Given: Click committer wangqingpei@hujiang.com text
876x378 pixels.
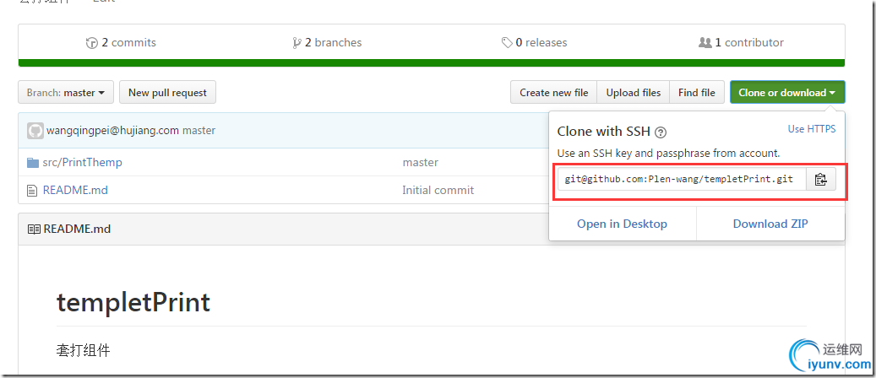Looking at the screenshot, I should (x=113, y=131).
